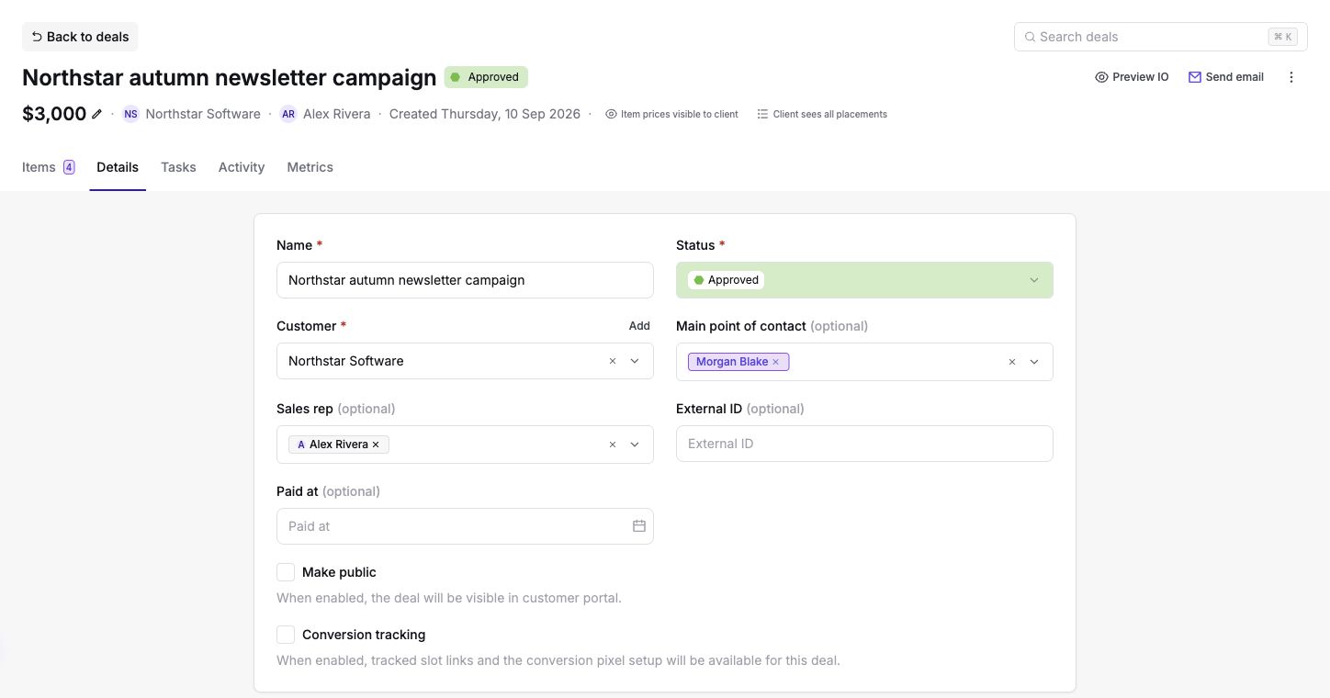This screenshot has height=698, width=1330.
Task: Click the Northstar Software customer name in header
Action: [203, 114]
